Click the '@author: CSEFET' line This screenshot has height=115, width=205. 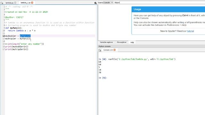[x=14, y=17]
